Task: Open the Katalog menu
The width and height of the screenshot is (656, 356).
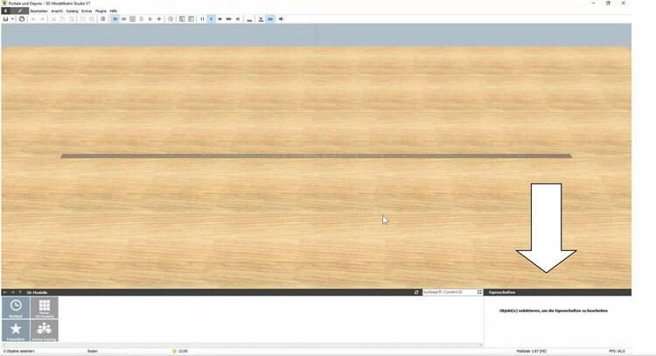Action: pyautogui.click(x=72, y=10)
